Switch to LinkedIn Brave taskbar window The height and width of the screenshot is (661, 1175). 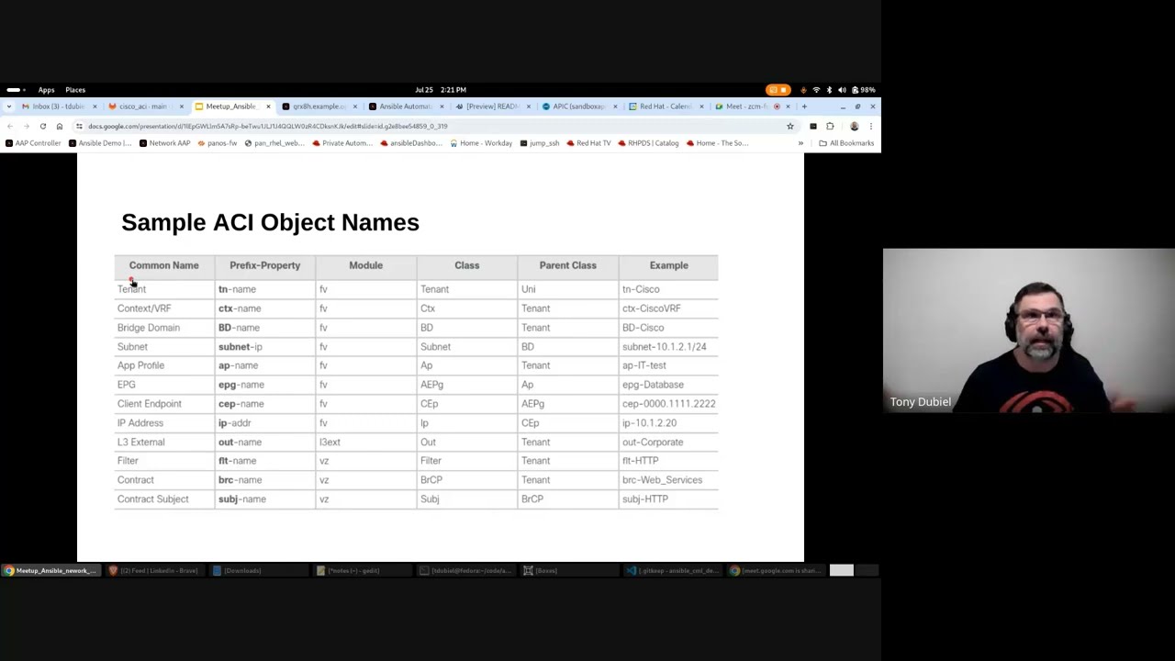(153, 571)
